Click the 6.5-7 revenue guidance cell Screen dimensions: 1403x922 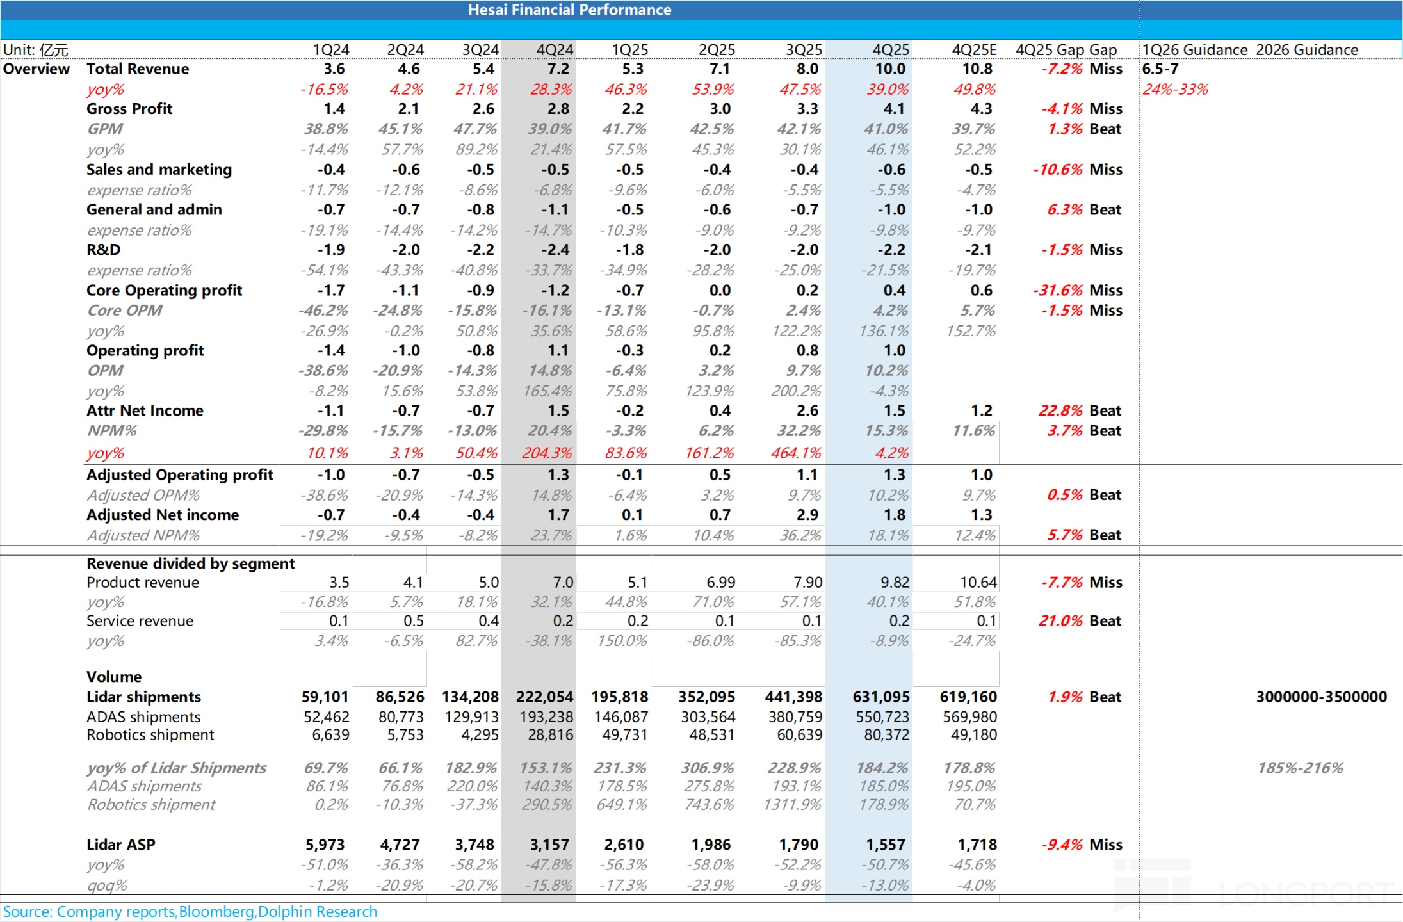1160,69
